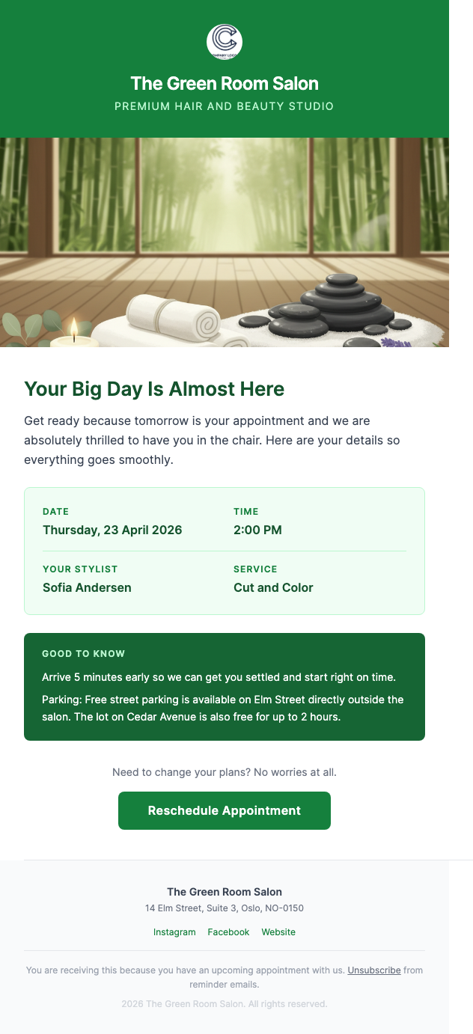Viewport: 473px width, 1034px height.
Task: Click stylist name Sofia Andersen
Action: pyautogui.click(x=86, y=587)
